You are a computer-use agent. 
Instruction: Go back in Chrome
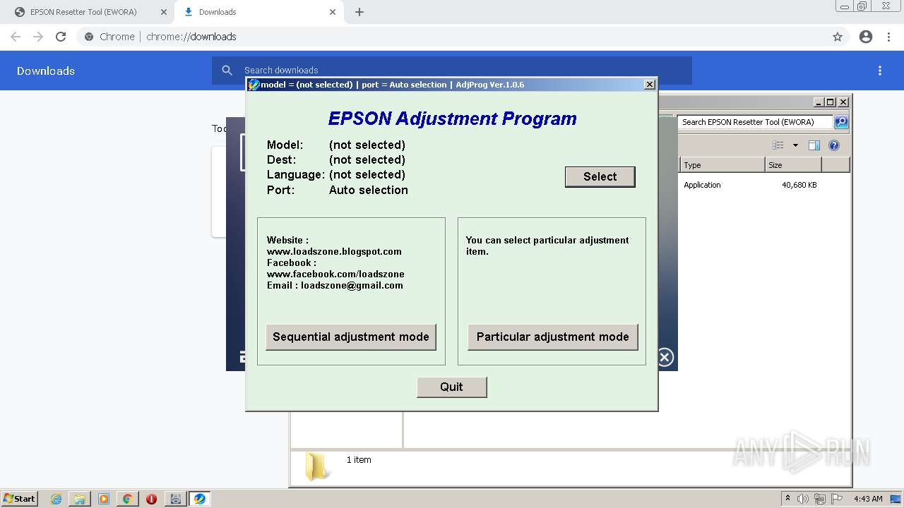(x=16, y=37)
